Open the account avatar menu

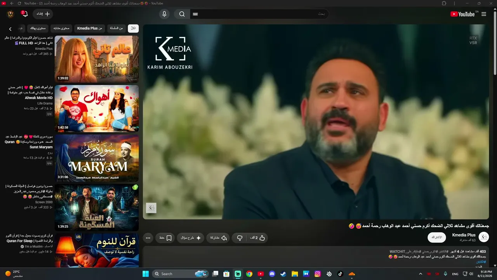[x=10, y=14]
